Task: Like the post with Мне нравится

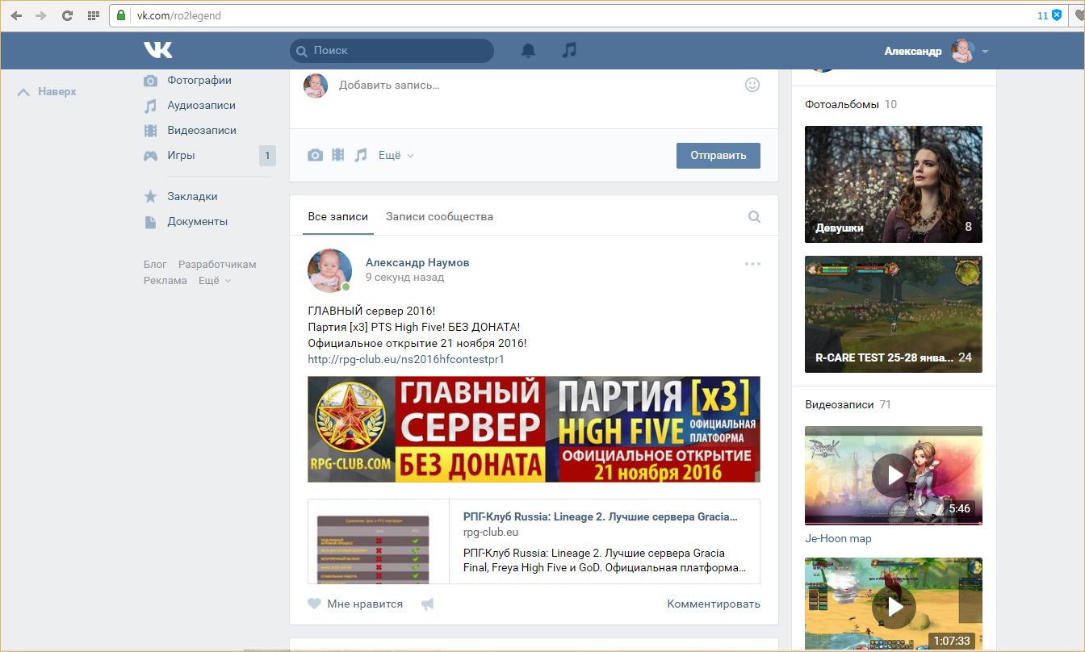Action: [x=356, y=604]
